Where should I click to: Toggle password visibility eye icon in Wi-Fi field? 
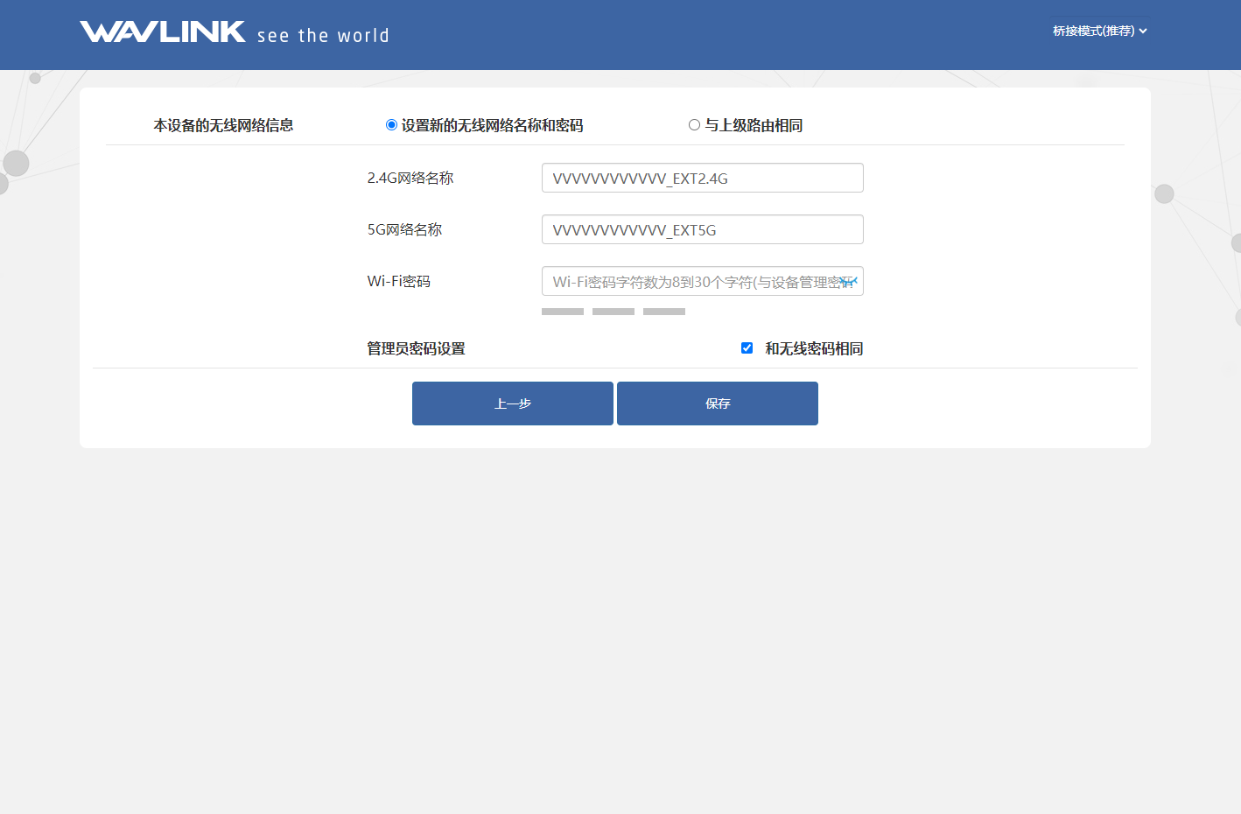pos(848,282)
